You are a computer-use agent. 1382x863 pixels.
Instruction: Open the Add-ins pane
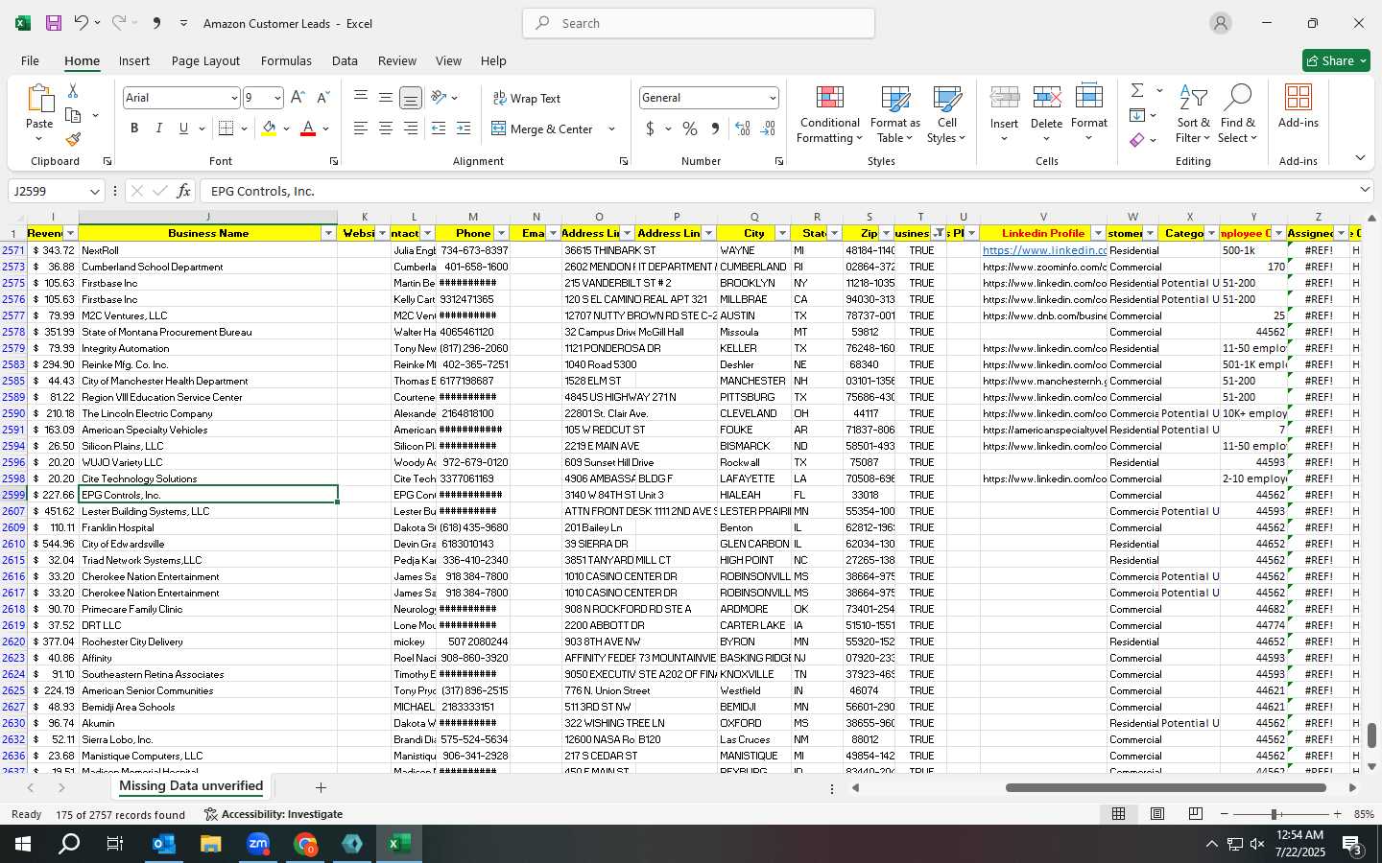[x=1298, y=107]
